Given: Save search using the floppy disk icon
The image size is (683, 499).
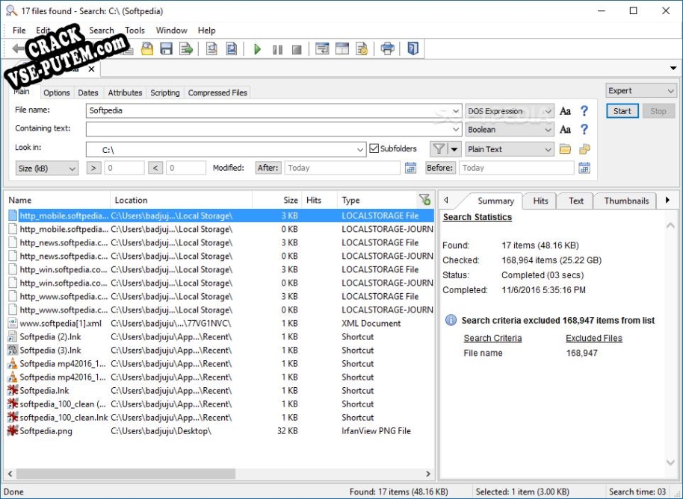Looking at the screenshot, I should point(167,48).
